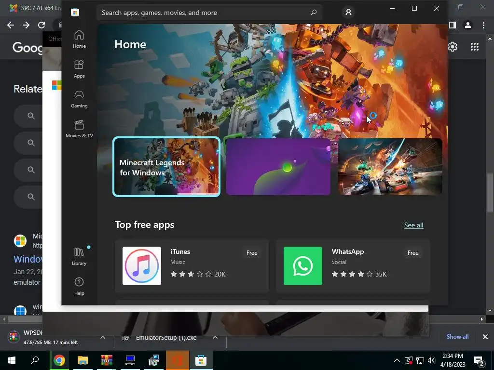The height and width of the screenshot is (370, 494).
Task: Click the Chrome vertical scrollbar handle
Action: pos(490,193)
